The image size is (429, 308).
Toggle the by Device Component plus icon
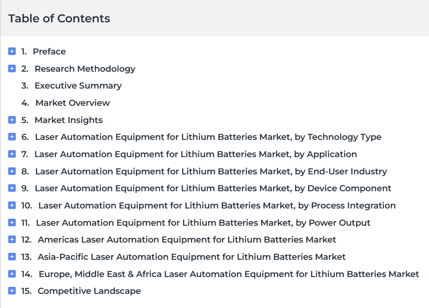(x=12, y=188)
